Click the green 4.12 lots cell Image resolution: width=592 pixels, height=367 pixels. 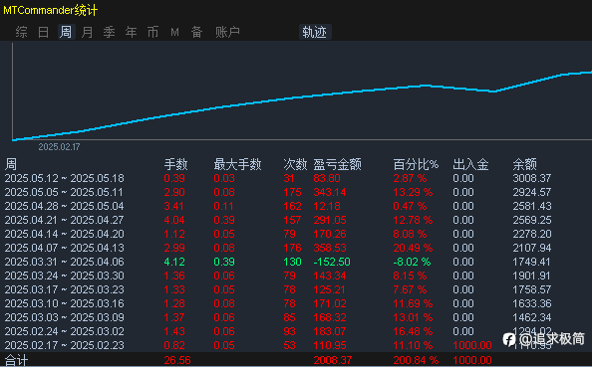174,262
